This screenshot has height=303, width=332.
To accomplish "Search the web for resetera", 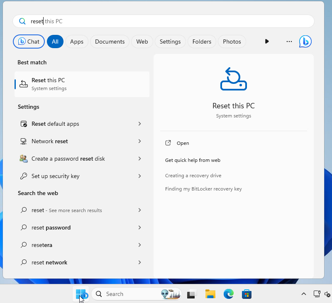I will coord(82,245).
